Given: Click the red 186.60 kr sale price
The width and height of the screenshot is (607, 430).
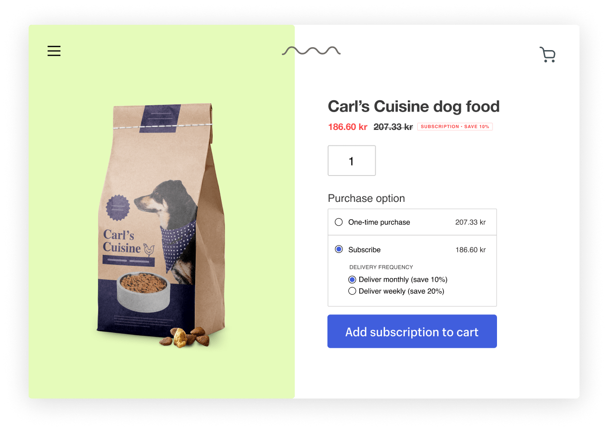Looking at the screenshot, I should (348, 127).
